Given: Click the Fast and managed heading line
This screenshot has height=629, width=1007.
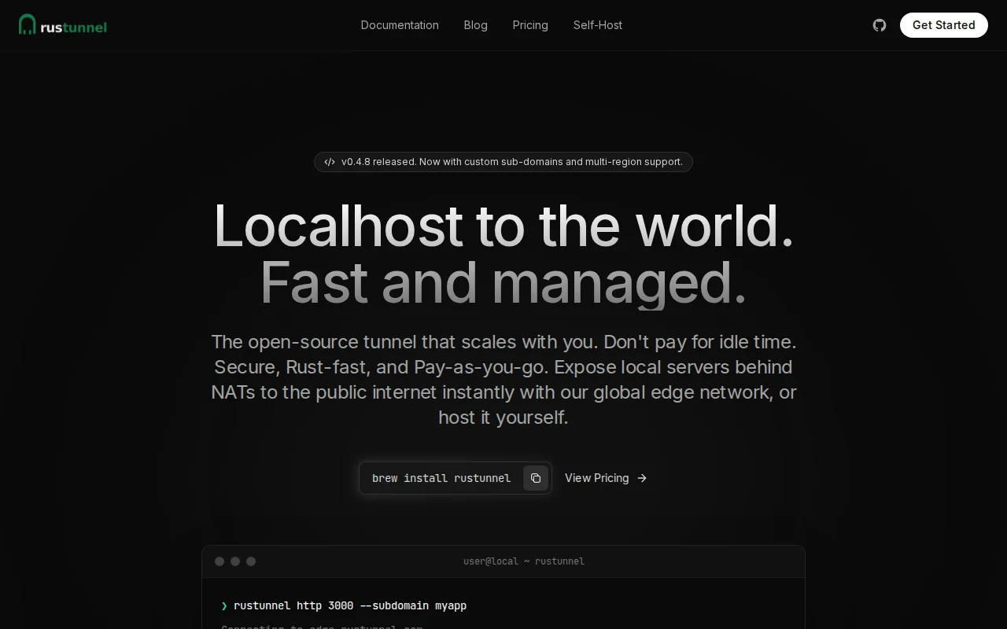Looking at the screenshot, I should coord(503,283).
